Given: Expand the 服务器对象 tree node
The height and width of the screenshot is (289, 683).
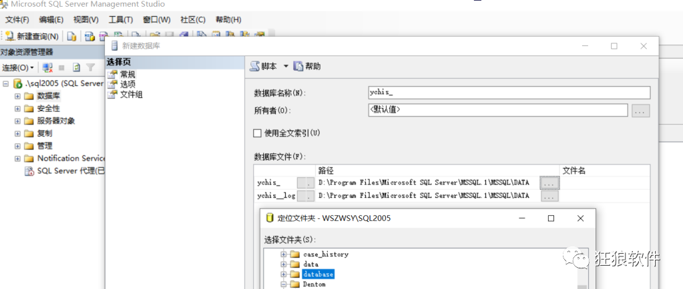Looking at the screenshot, I should [x=17, y=121].
